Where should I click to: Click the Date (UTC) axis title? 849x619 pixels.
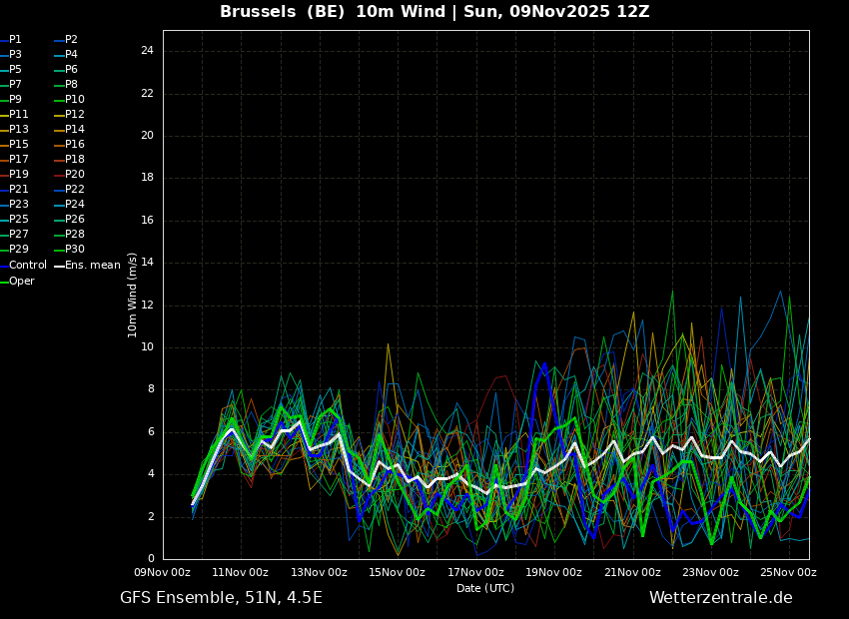485,588
